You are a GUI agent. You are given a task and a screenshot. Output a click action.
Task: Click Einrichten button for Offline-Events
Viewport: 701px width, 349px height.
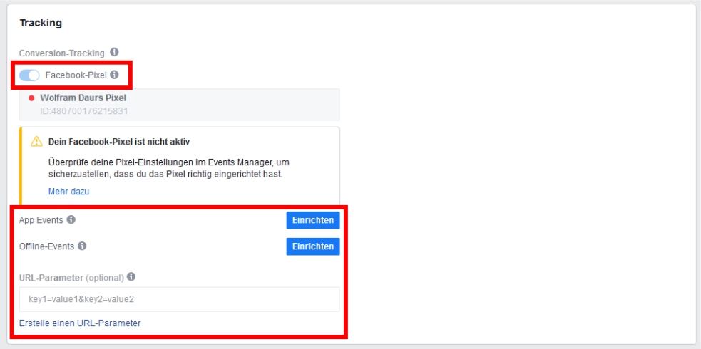313,246
